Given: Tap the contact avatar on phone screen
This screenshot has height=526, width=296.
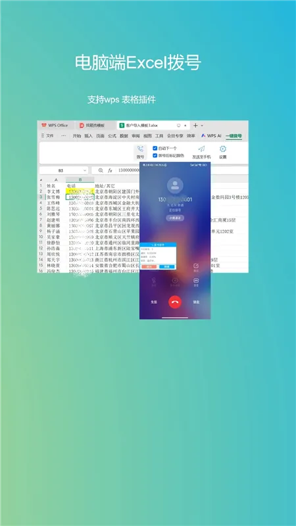Looking at the screenshot, I should pyautogui.click(x=175, y=185).
